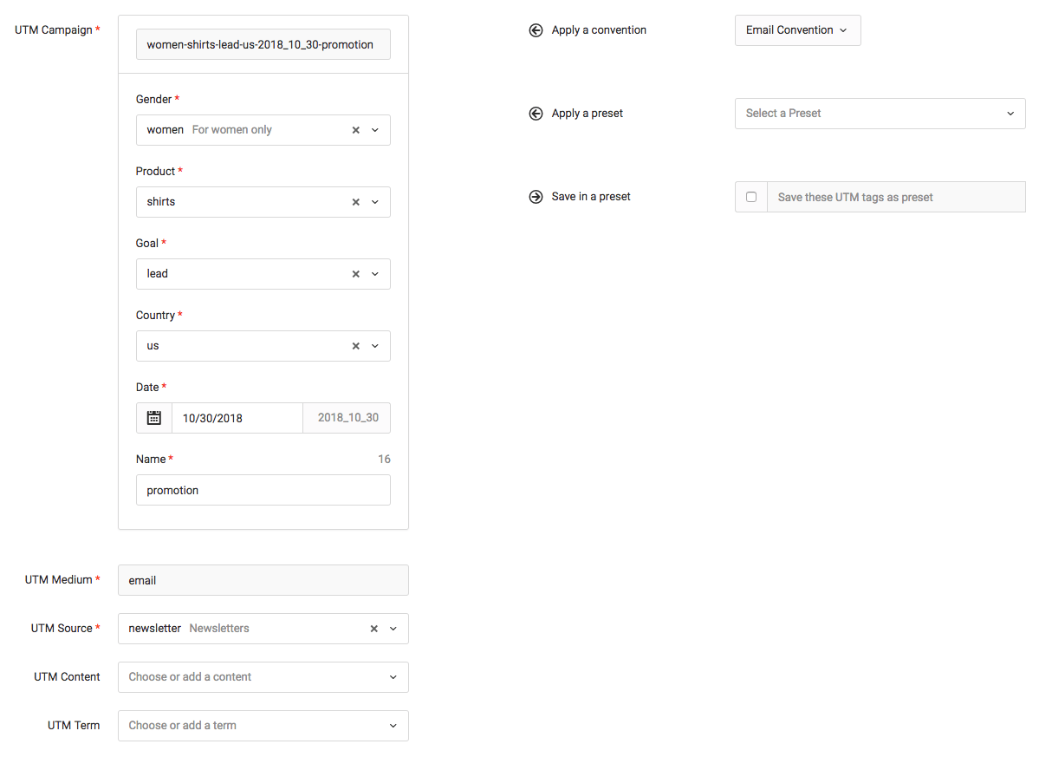Open the UTM Content dropdown

393,676
